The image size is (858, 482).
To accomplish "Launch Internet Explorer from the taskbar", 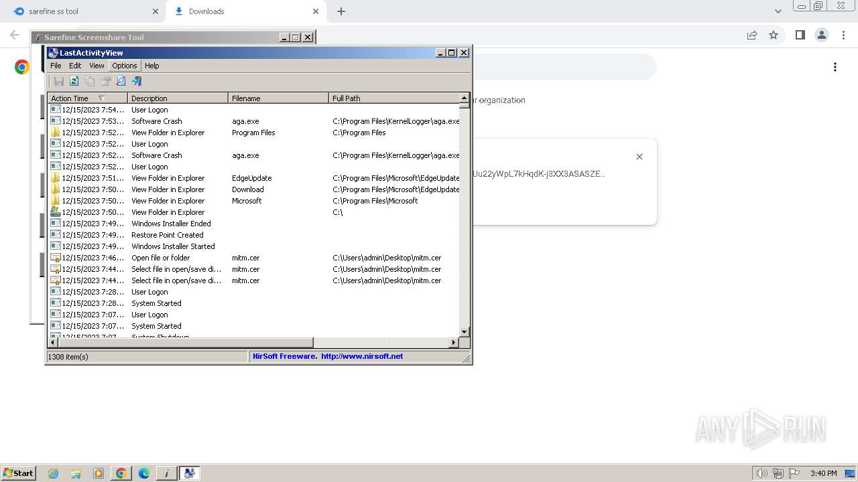I will pos(54,473).
